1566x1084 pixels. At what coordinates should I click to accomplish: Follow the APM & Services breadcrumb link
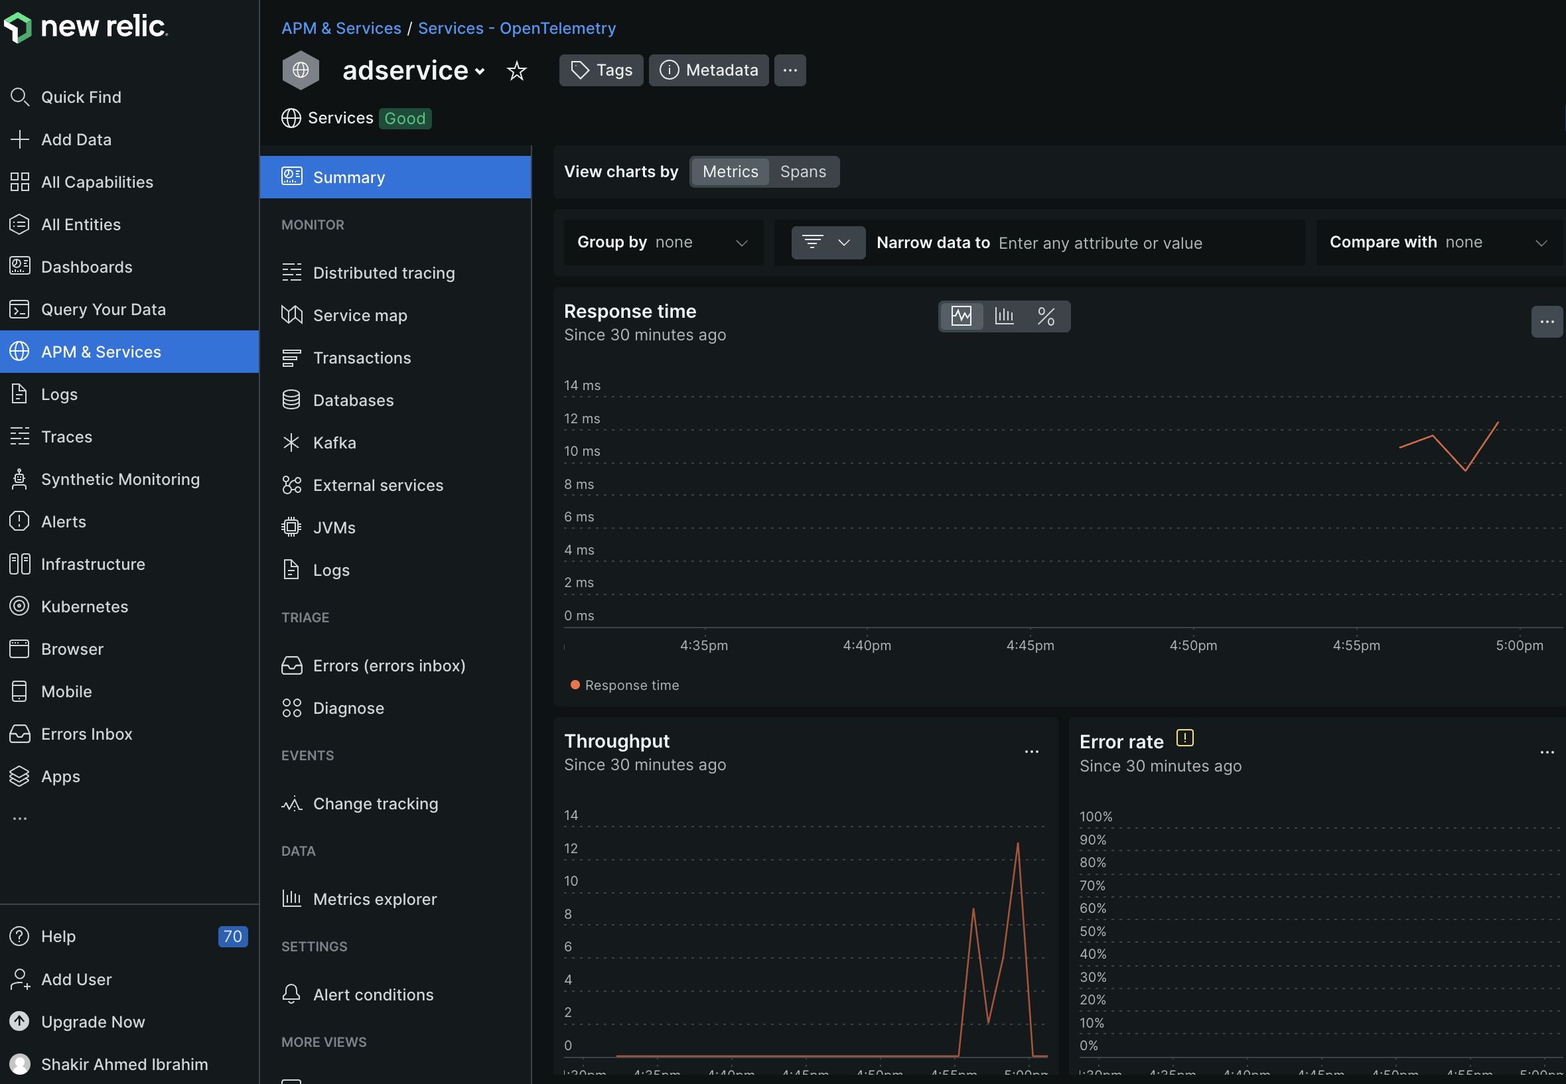tap(341, 28)
